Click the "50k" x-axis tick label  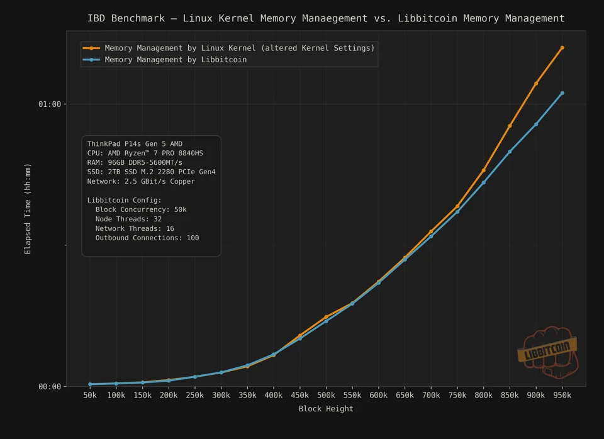pos(90,395)
